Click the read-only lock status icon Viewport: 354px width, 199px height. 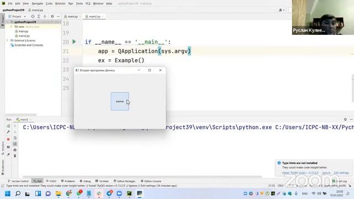350,186
